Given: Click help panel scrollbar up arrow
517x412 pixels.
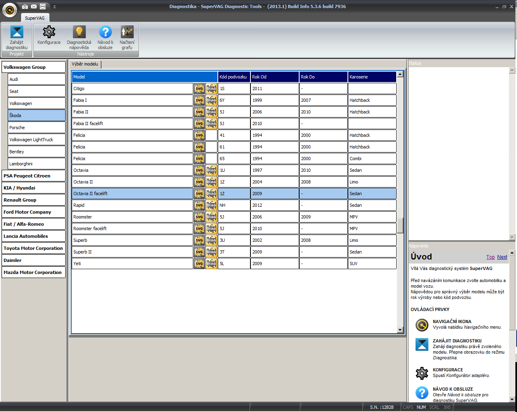Looking at the screenshot, I should coord(512,253).
